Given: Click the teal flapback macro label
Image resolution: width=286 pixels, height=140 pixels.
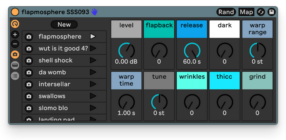Looking at the screenshot, I should [159, 29].
